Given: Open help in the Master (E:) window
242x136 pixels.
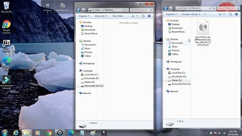Looking at the screenshot, I should click(x=236, y=14).
